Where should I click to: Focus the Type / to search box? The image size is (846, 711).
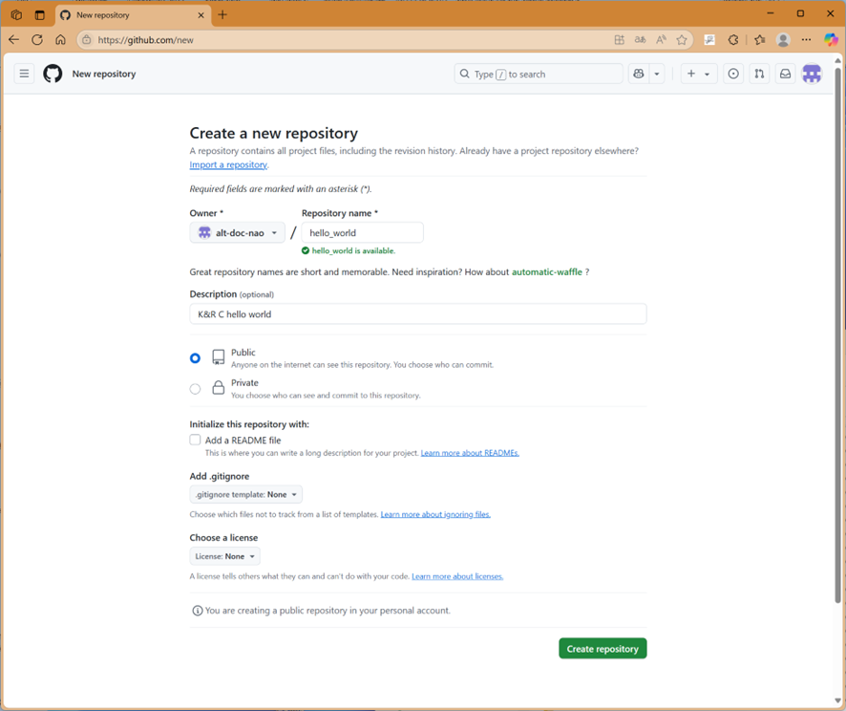539,74
